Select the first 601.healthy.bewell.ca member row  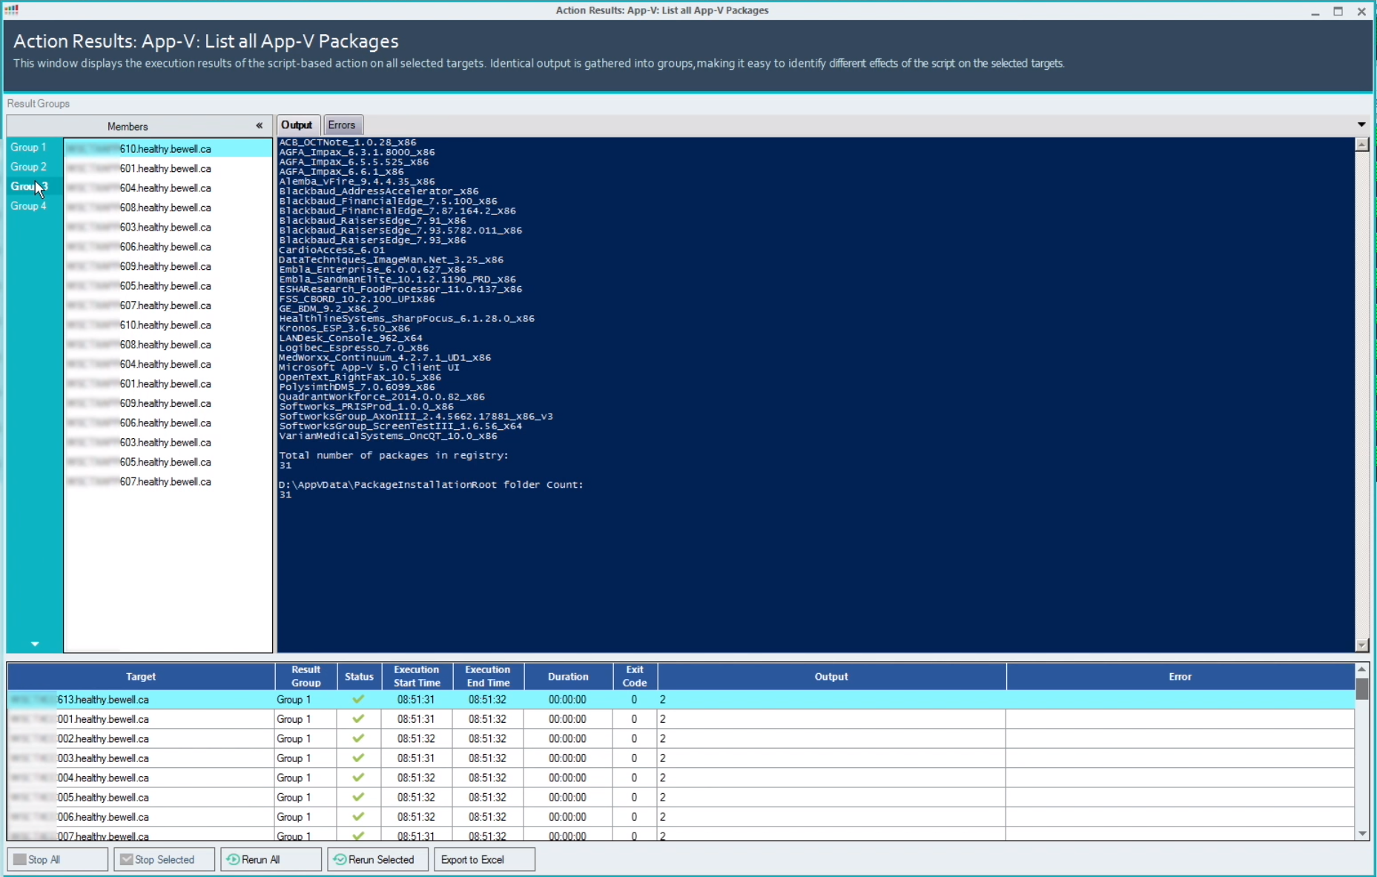[x=168, y=168]
